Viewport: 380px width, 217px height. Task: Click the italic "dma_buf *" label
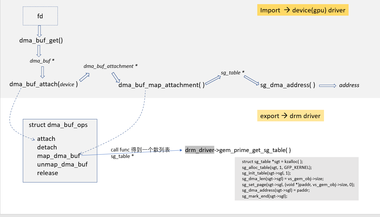pyautogui.click(x=42, y=61)
